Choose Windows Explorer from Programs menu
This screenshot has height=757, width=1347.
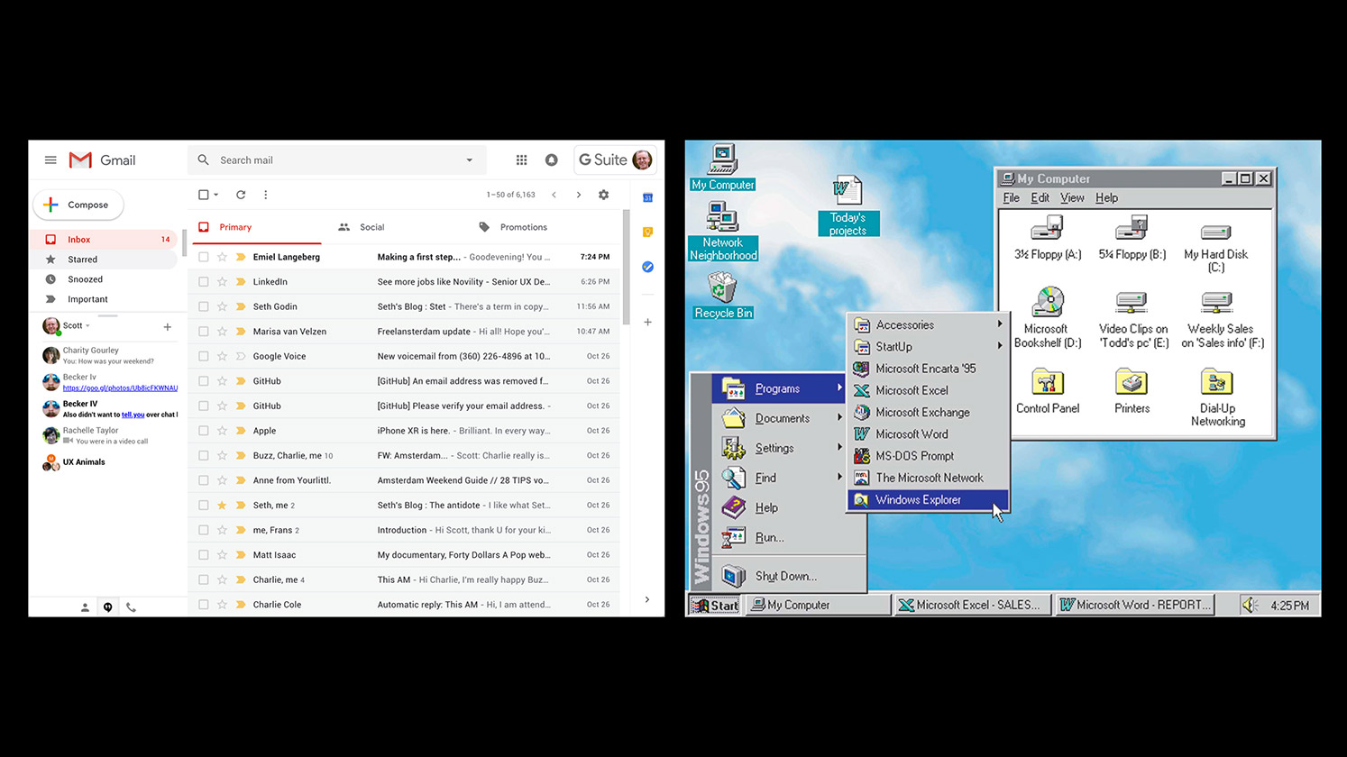tap(929, 500)
